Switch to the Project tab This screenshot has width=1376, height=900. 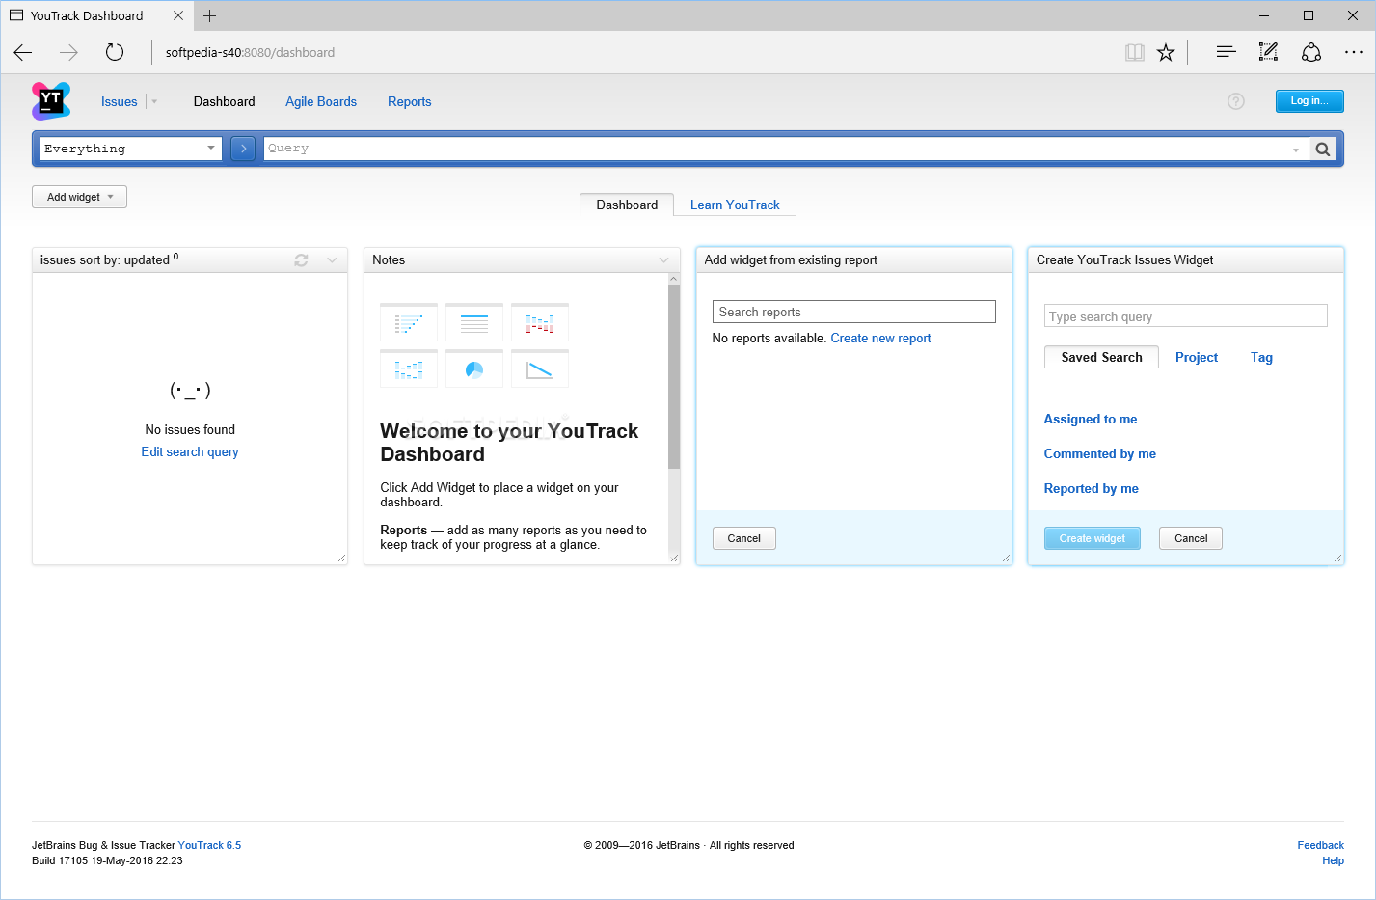click(1197, 357)
